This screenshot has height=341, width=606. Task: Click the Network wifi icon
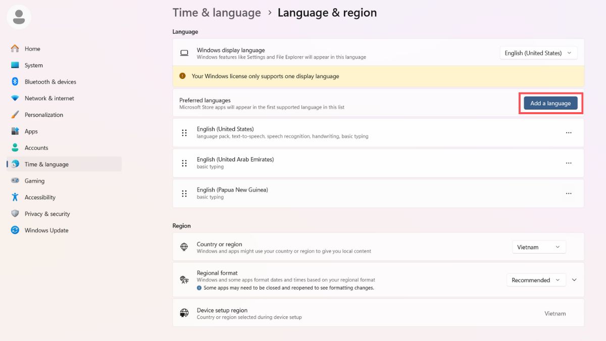(x=15, y=98)
